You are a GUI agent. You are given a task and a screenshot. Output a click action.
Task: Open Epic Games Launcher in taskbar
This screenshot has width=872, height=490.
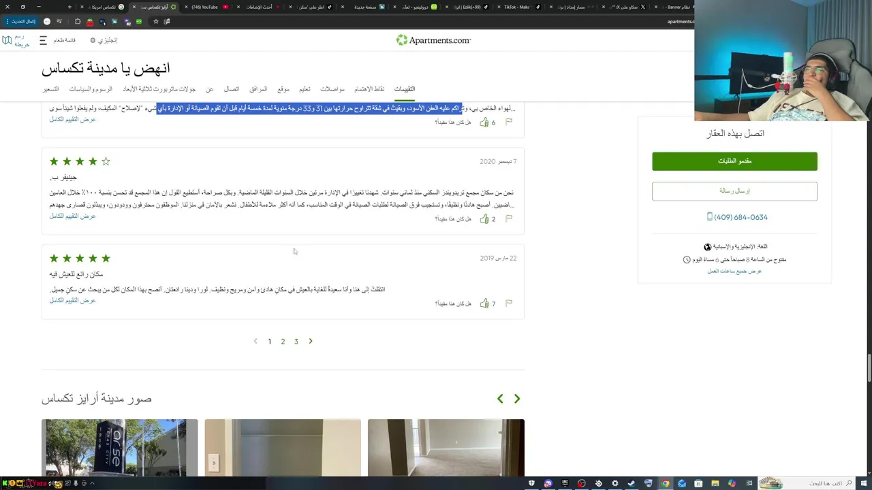coord(565,483)
